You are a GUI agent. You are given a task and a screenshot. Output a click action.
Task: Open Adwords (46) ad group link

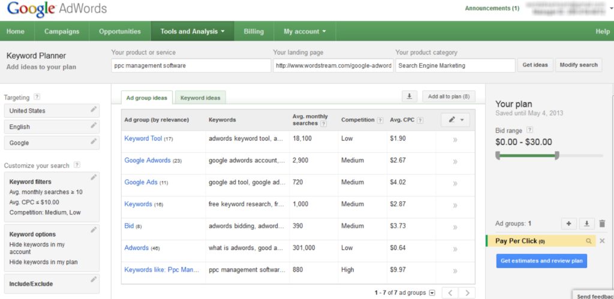pyautogui.click(x=136, y=247)
